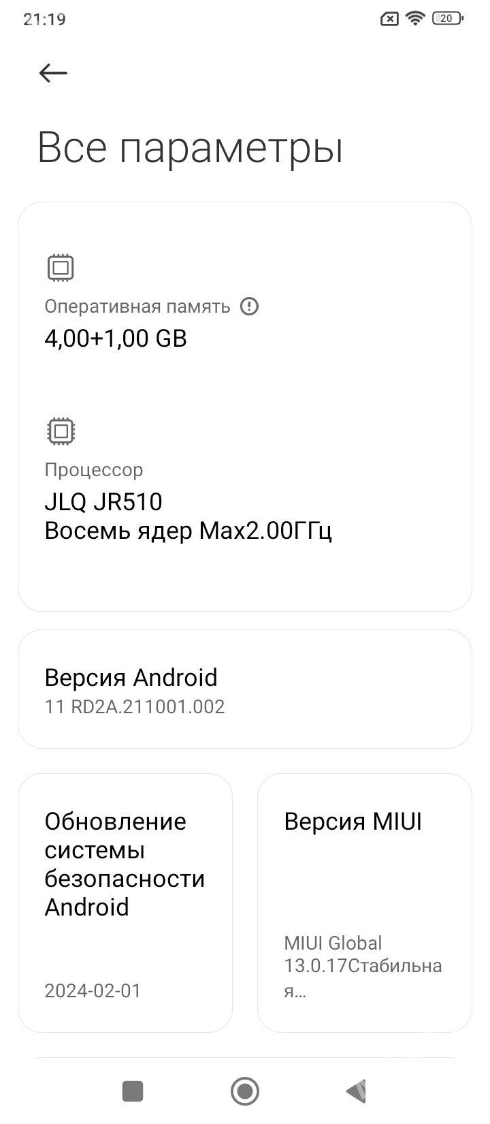
Task: Tap the Wi-Fi status icon
Action: [414, 19]
